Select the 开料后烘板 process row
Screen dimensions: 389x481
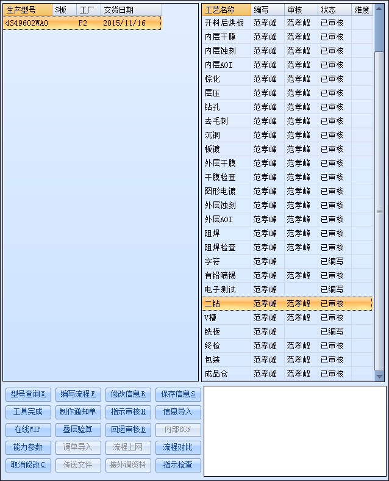tap(287, 23)
